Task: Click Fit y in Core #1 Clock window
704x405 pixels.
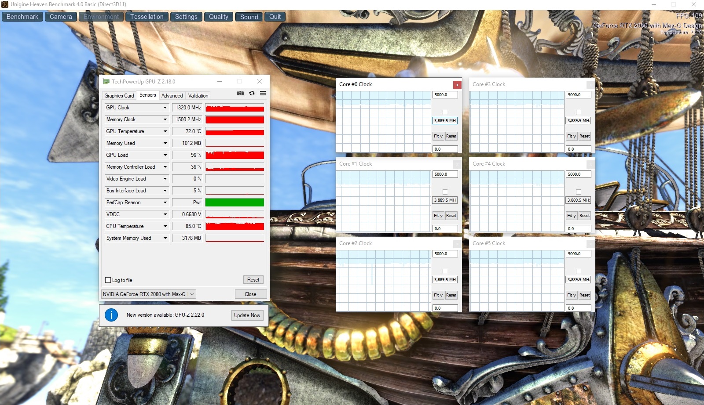Action: [x=438, y=216]
